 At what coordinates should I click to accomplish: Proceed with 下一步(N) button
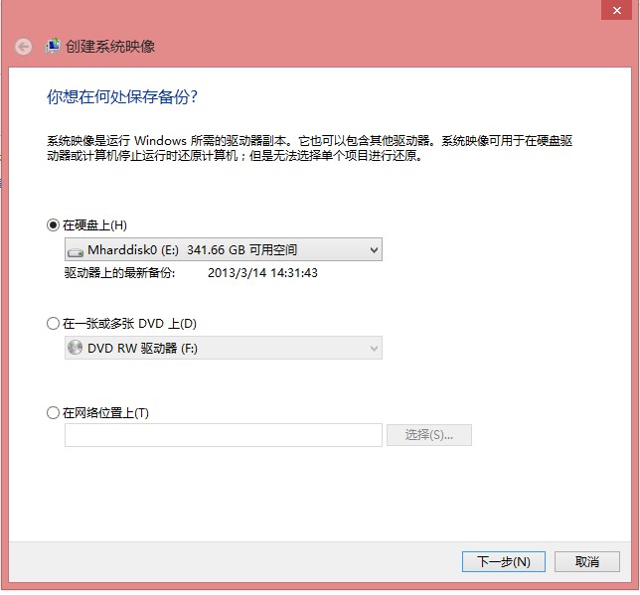click(504, 562)
